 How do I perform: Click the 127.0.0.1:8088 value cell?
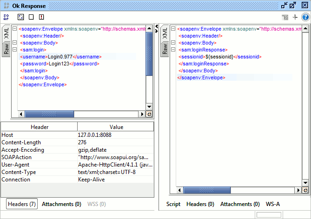point(116,135)
